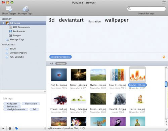Click the vertical scrollbar thumb
This screenshot has width=168, height=131.
tap(166, 84)
